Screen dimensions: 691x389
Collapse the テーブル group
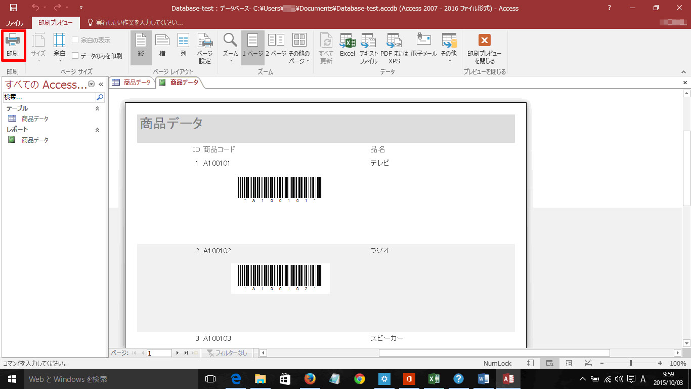(x=98, y=108)
